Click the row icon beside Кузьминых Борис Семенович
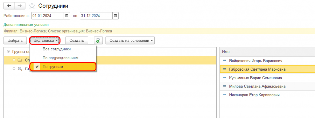Image resolution: width=315 pixels, height=118 pixels. [x=225, y=78]
